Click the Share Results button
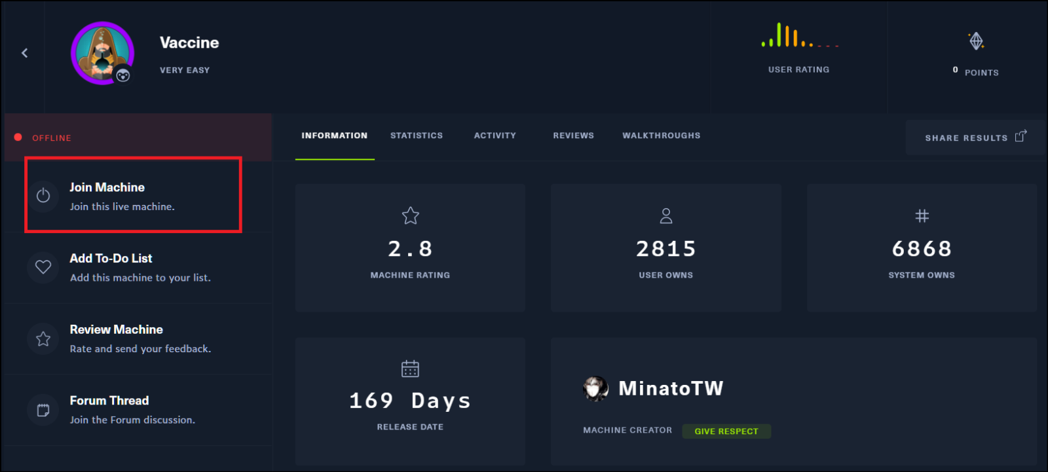Screen dimensions: 1048x472 point(966,138)
